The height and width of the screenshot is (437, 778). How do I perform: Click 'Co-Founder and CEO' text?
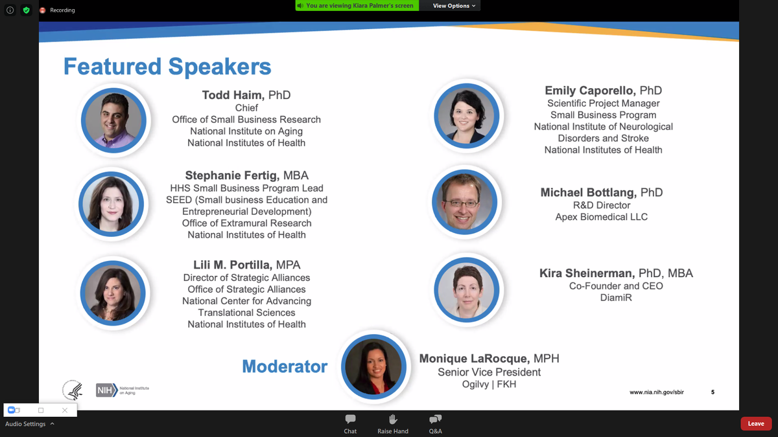[616, 286]
